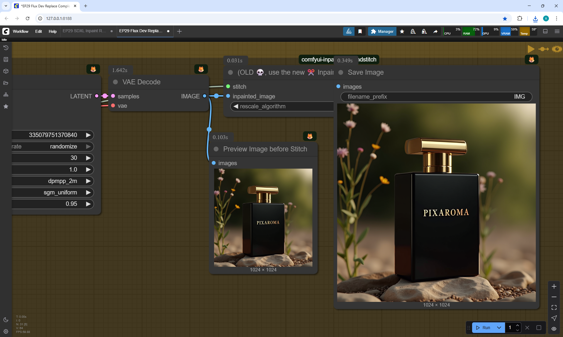The image size is (563, 337).
Task: Open the queue history sidebar icon
Action: (x=6, y=48)
